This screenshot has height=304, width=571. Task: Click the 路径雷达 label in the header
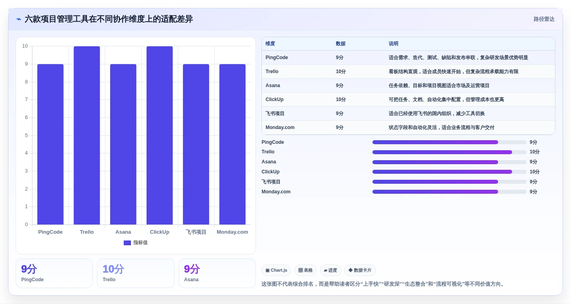[544, 19]
